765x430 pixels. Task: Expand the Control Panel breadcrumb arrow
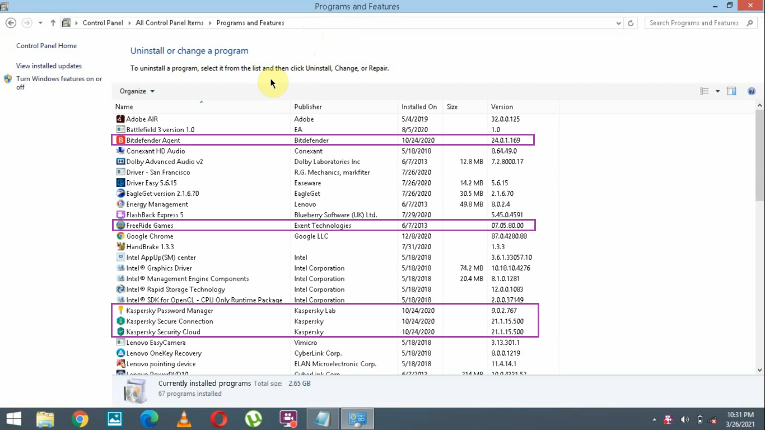[x=129, y=23]
